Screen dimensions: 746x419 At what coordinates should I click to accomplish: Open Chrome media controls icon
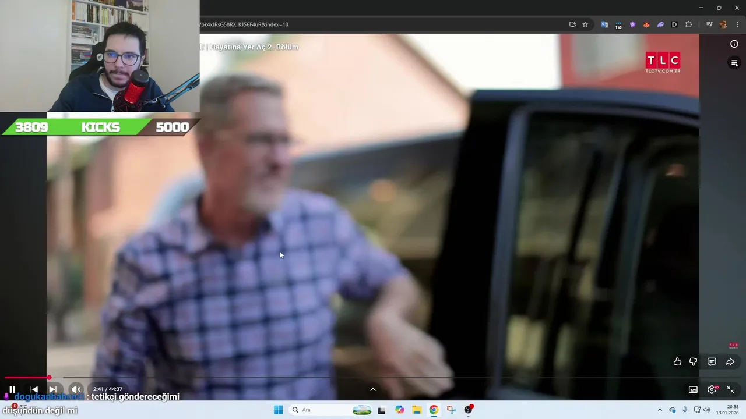pos(709,24)
